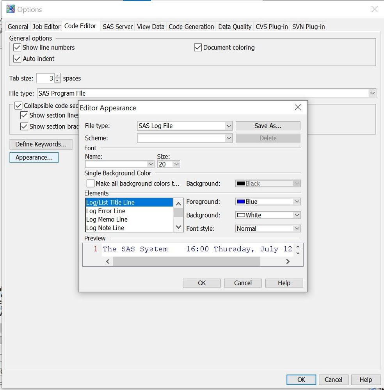
Task: Click Elements list scroll up arrow
Action: pos(178,204)
